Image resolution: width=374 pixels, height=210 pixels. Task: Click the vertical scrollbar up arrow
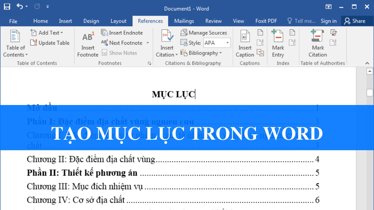tap(370, 71)
